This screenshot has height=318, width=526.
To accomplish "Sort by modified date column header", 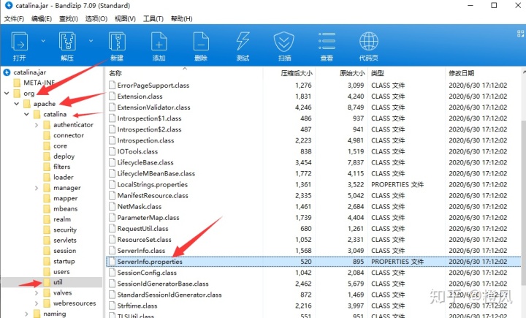I will [x=461, y=73].
